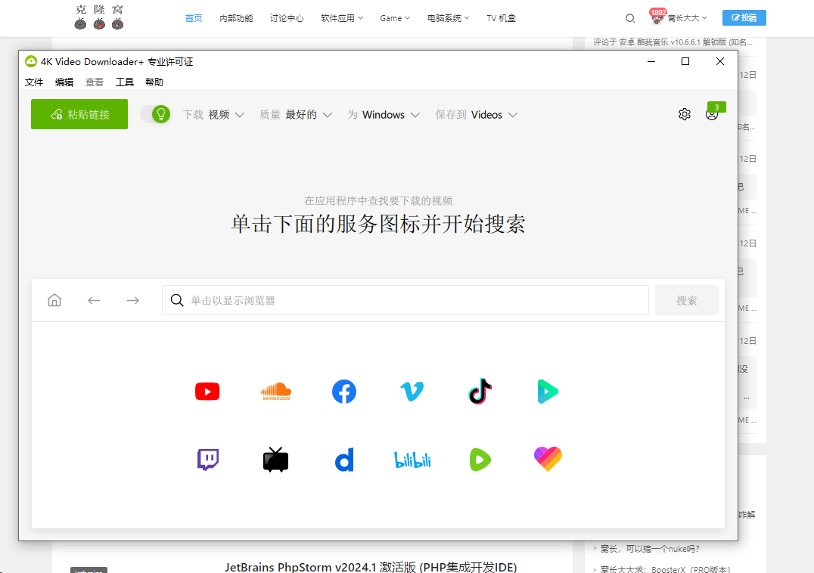Expand 下载 视频 dropdown

coord(213,115)
